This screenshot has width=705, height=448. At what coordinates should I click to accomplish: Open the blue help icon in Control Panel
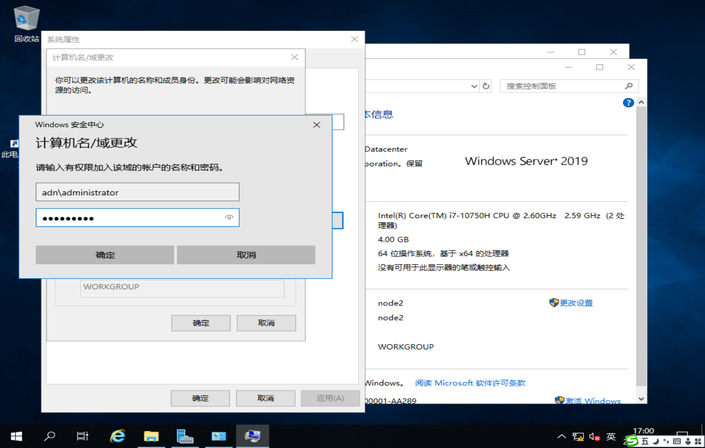point(628,103)
